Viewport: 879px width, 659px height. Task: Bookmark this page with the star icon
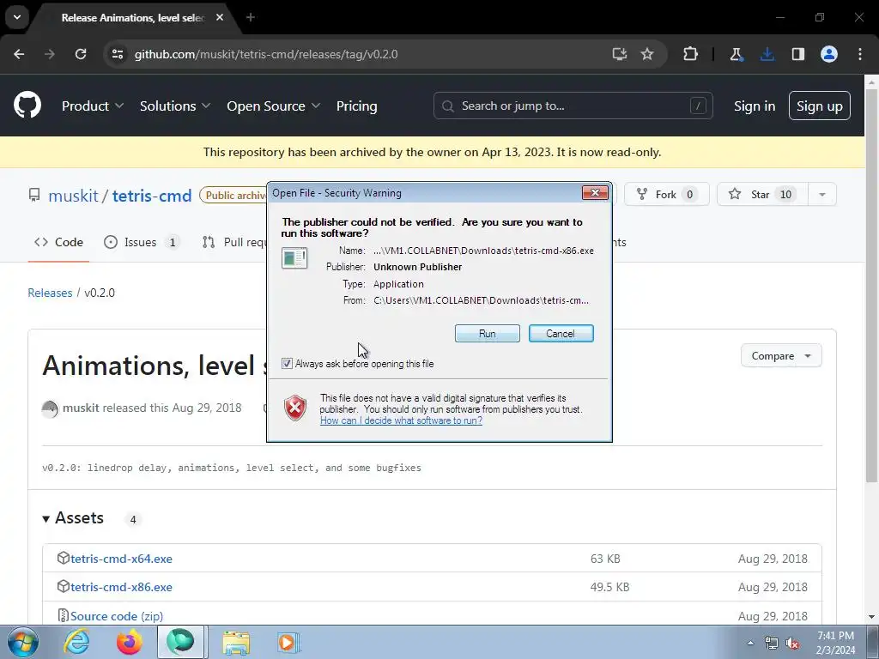pyautogui.click(x=647, y=54)
